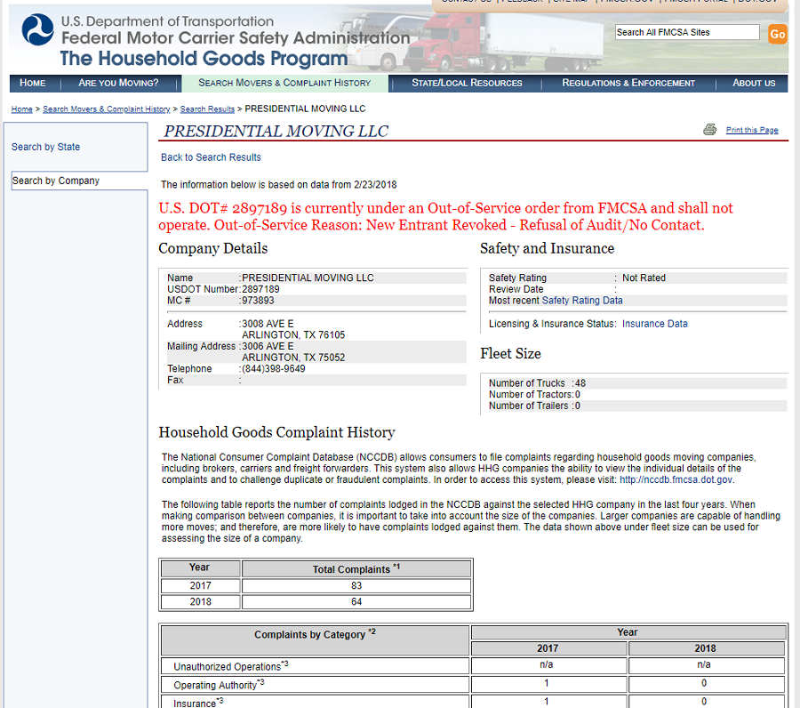Focus the Search All FMCSA Sites field
This screenshot has height=708, width=800.
pyautogui.click(x=687, y=32)
